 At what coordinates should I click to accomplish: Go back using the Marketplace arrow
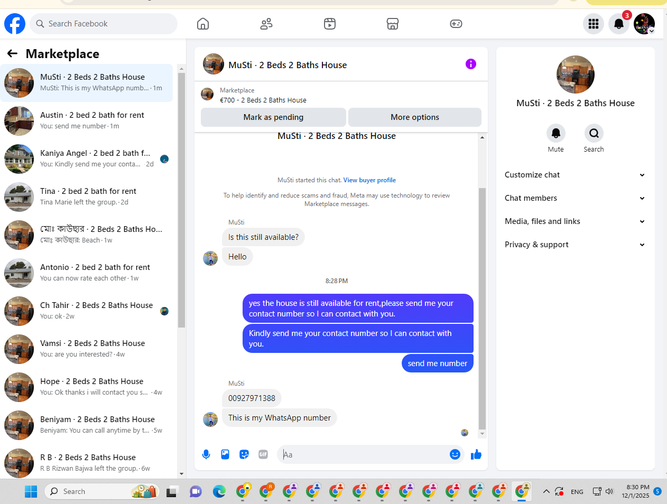point(12,53)
